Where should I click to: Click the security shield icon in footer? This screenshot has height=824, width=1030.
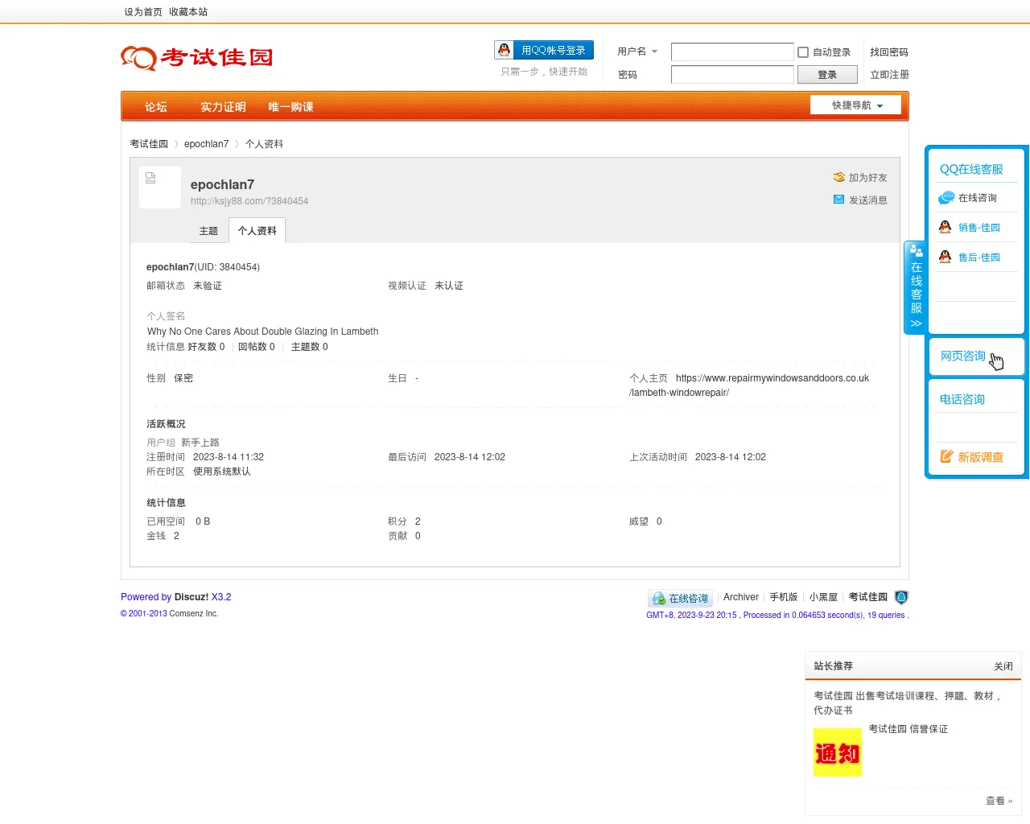[901, 597]
